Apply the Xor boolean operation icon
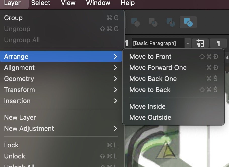 click(x=171, y=22)
